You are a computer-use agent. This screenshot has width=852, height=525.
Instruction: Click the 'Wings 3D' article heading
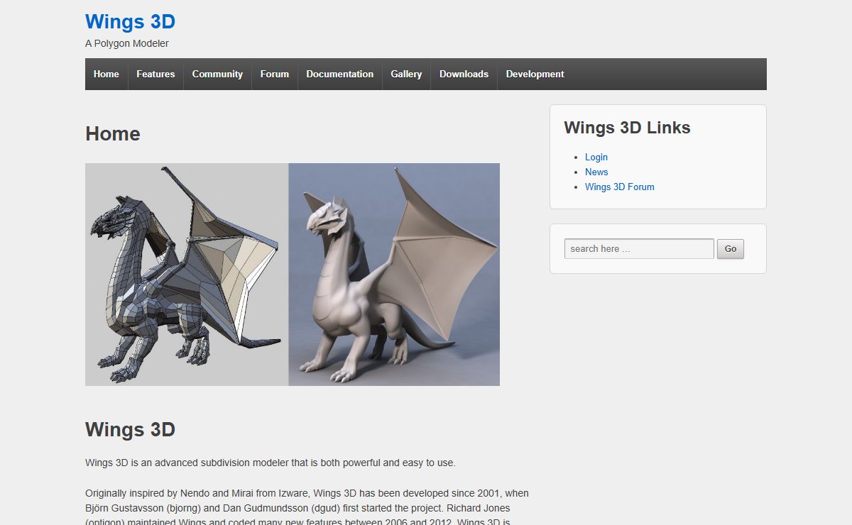[x=130, y=430]
